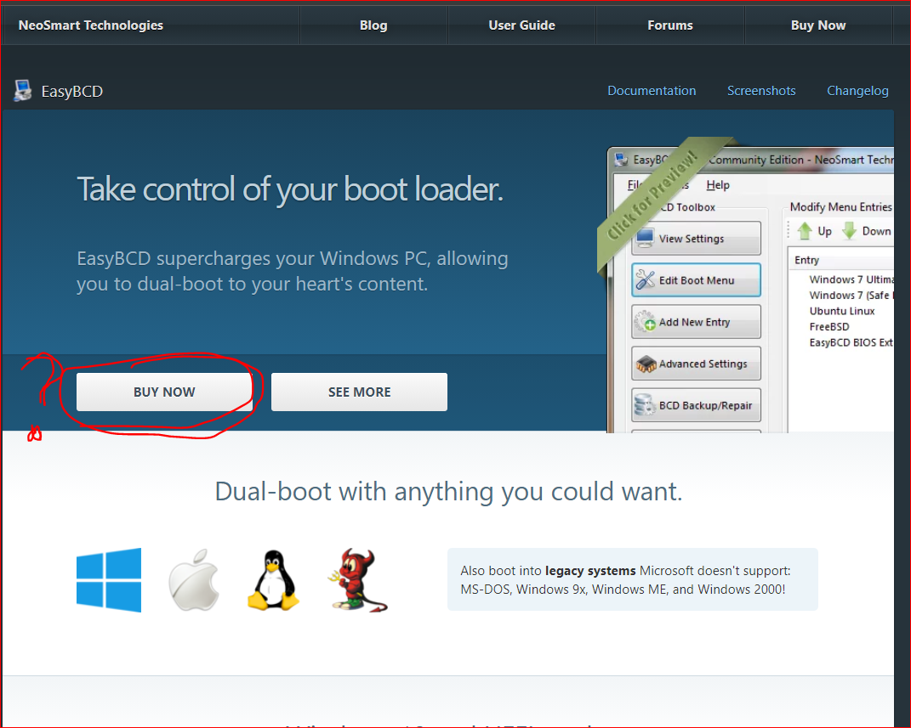Click the Click for Preview ribbon banner
Image resolution: width=911 pixels, height=728 pixels.
coord(653,195)
